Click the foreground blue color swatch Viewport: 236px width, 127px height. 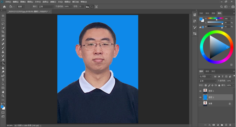point(2,107)
